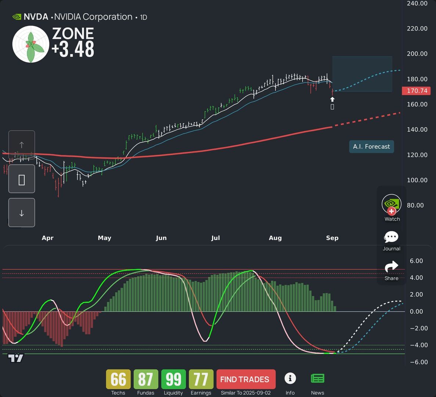Click 'Similar To 2025-09-02' text
Screen dimensions: 436x397
pos(245,393)
